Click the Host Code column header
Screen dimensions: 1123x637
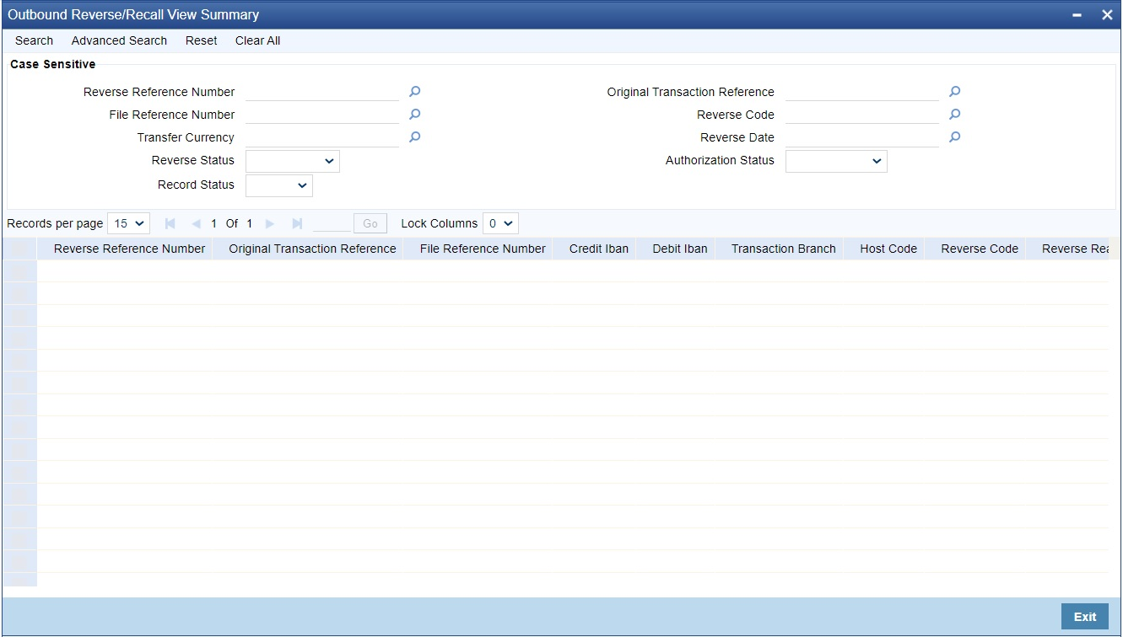click(888, 249)
